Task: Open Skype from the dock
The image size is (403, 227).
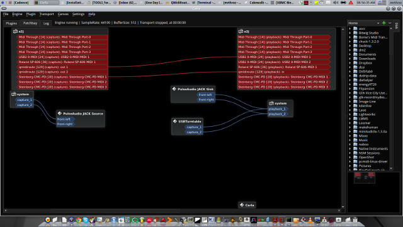Action: tap(86, 220)
